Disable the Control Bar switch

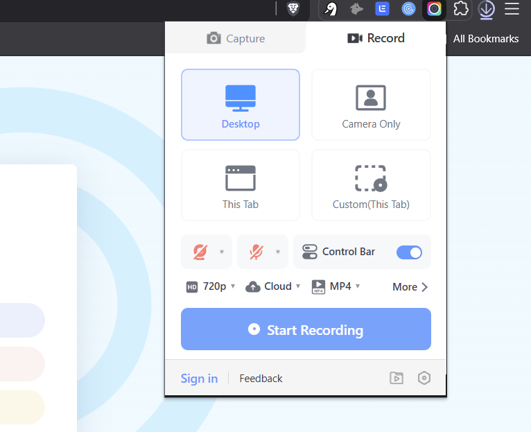(409, 252)
